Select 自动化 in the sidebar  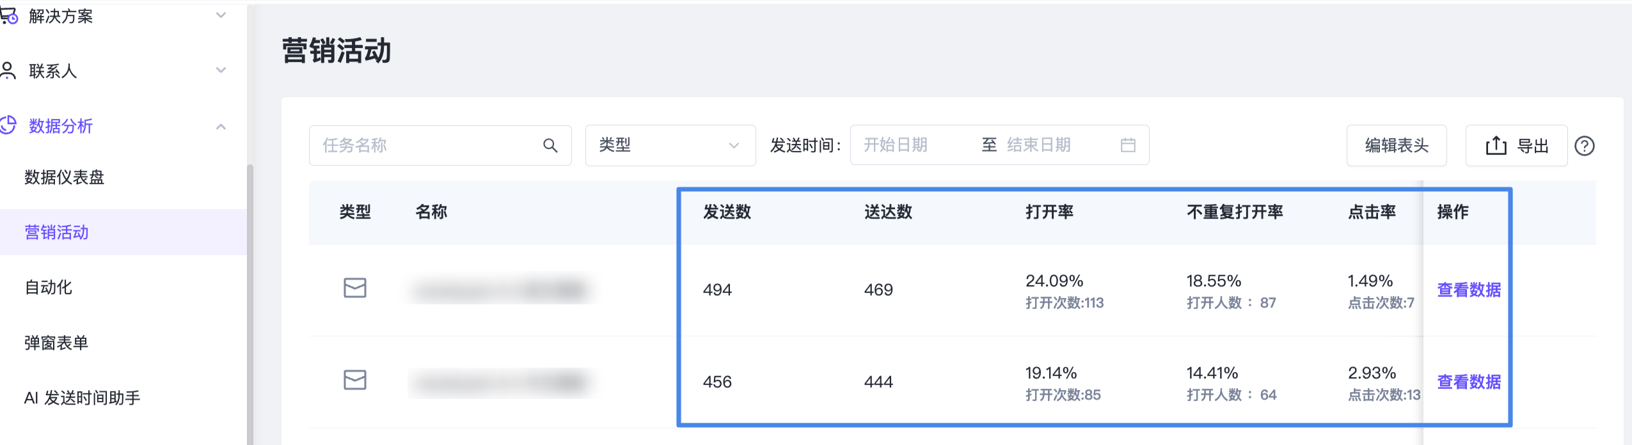pos(49,287)
